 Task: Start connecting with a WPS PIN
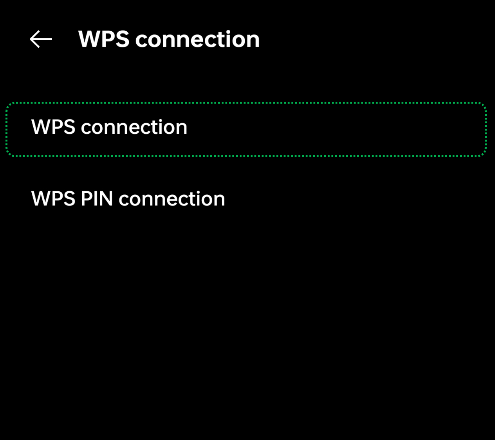point(128,199)
